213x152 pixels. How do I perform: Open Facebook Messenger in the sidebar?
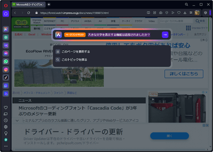click(x=6, y=53)
